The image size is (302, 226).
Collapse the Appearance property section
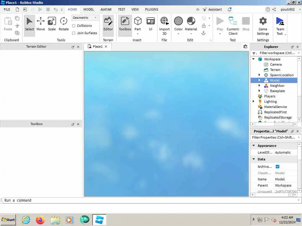[254, 145]
